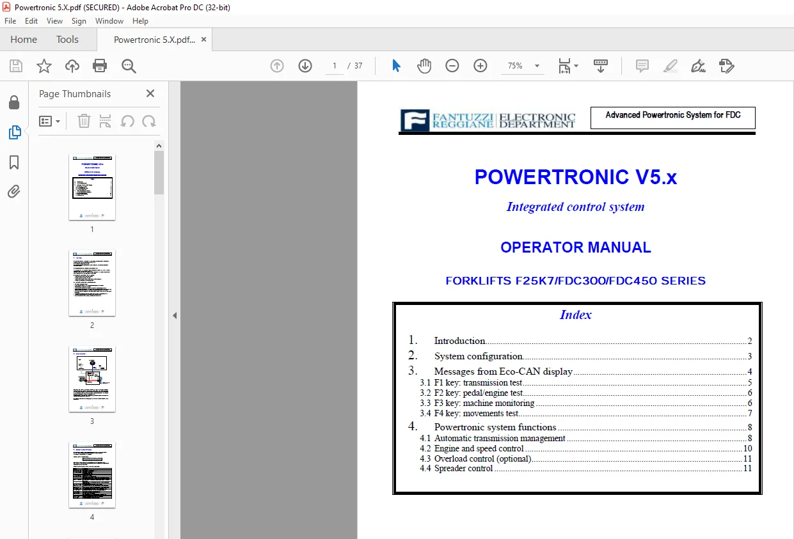Click the stamp/request signature icon
Image resolution: width=794 pixels, height=539 pixels.
(x=726, y=66)
